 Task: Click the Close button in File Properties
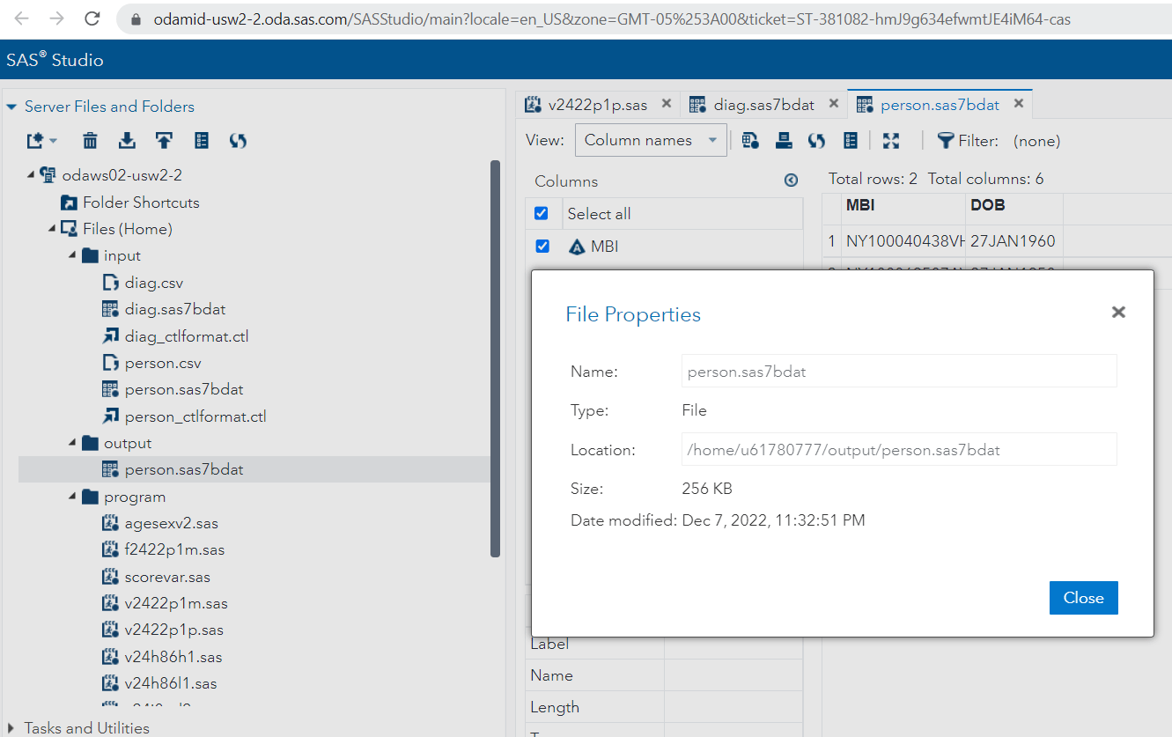(1083, 597)
